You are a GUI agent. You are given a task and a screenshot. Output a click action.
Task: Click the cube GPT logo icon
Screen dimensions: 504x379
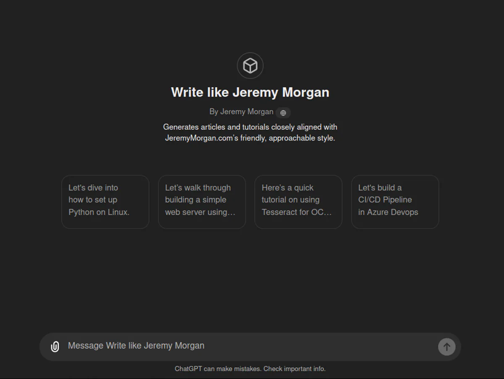pos(250,66)
